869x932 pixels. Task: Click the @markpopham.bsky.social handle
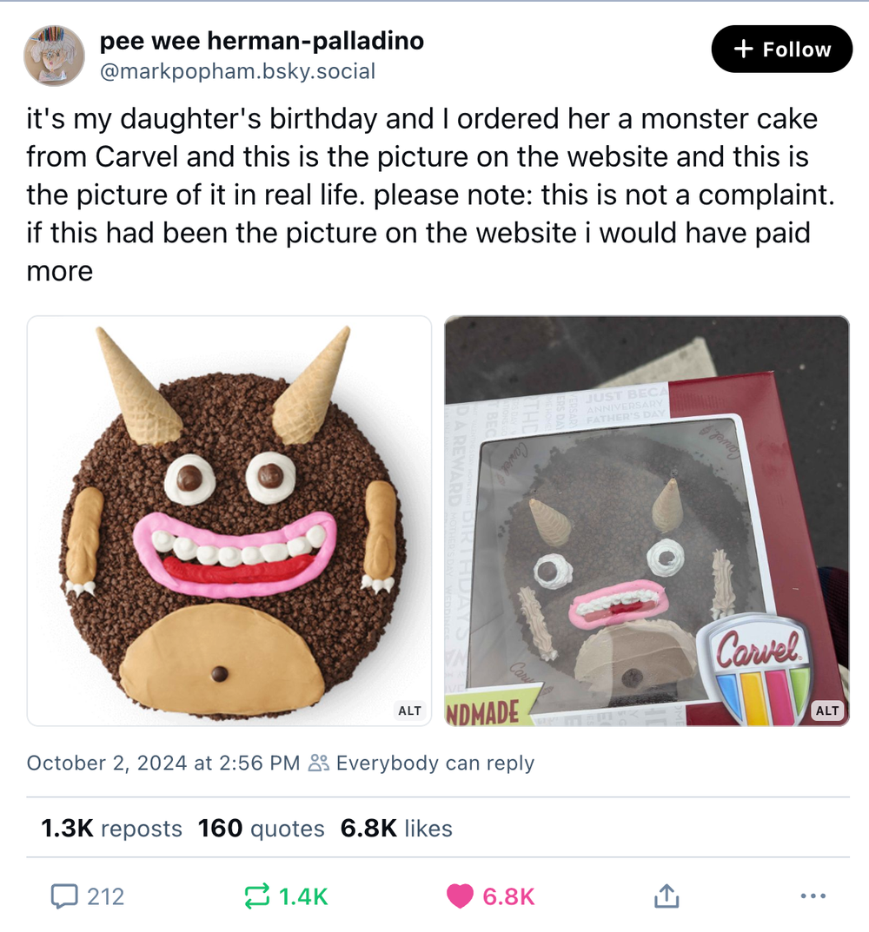[238, 71]
